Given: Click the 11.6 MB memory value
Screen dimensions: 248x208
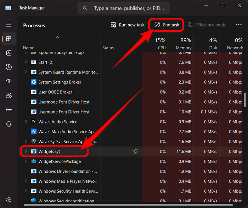Looking at the screenshot, I should [x=184, y=152].
